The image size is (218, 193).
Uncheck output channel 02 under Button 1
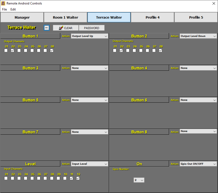pos(12,50)
